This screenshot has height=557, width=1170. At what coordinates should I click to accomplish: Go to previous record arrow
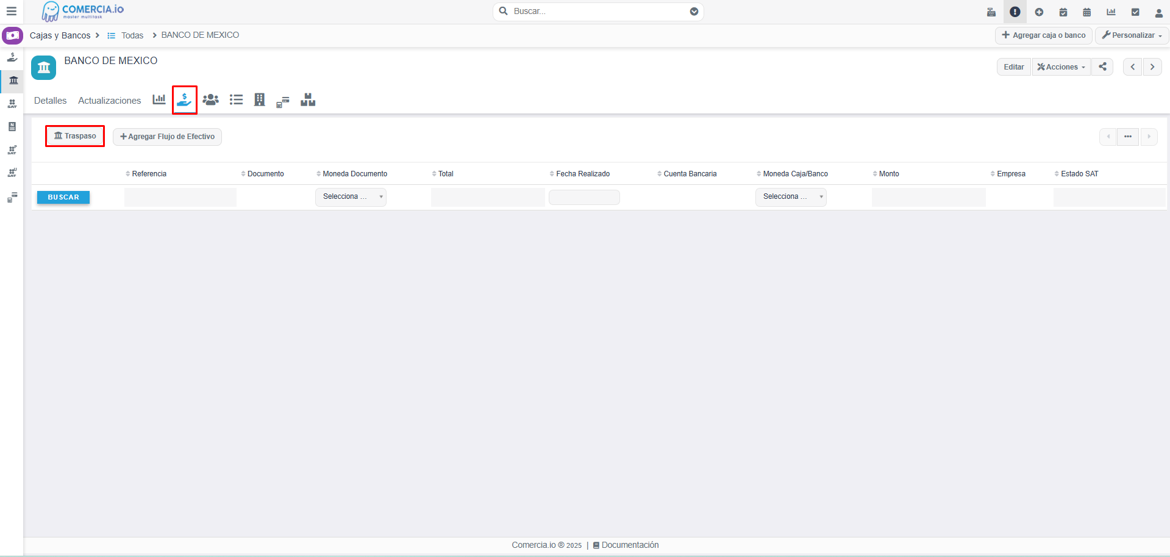(x=1133, y=67)
